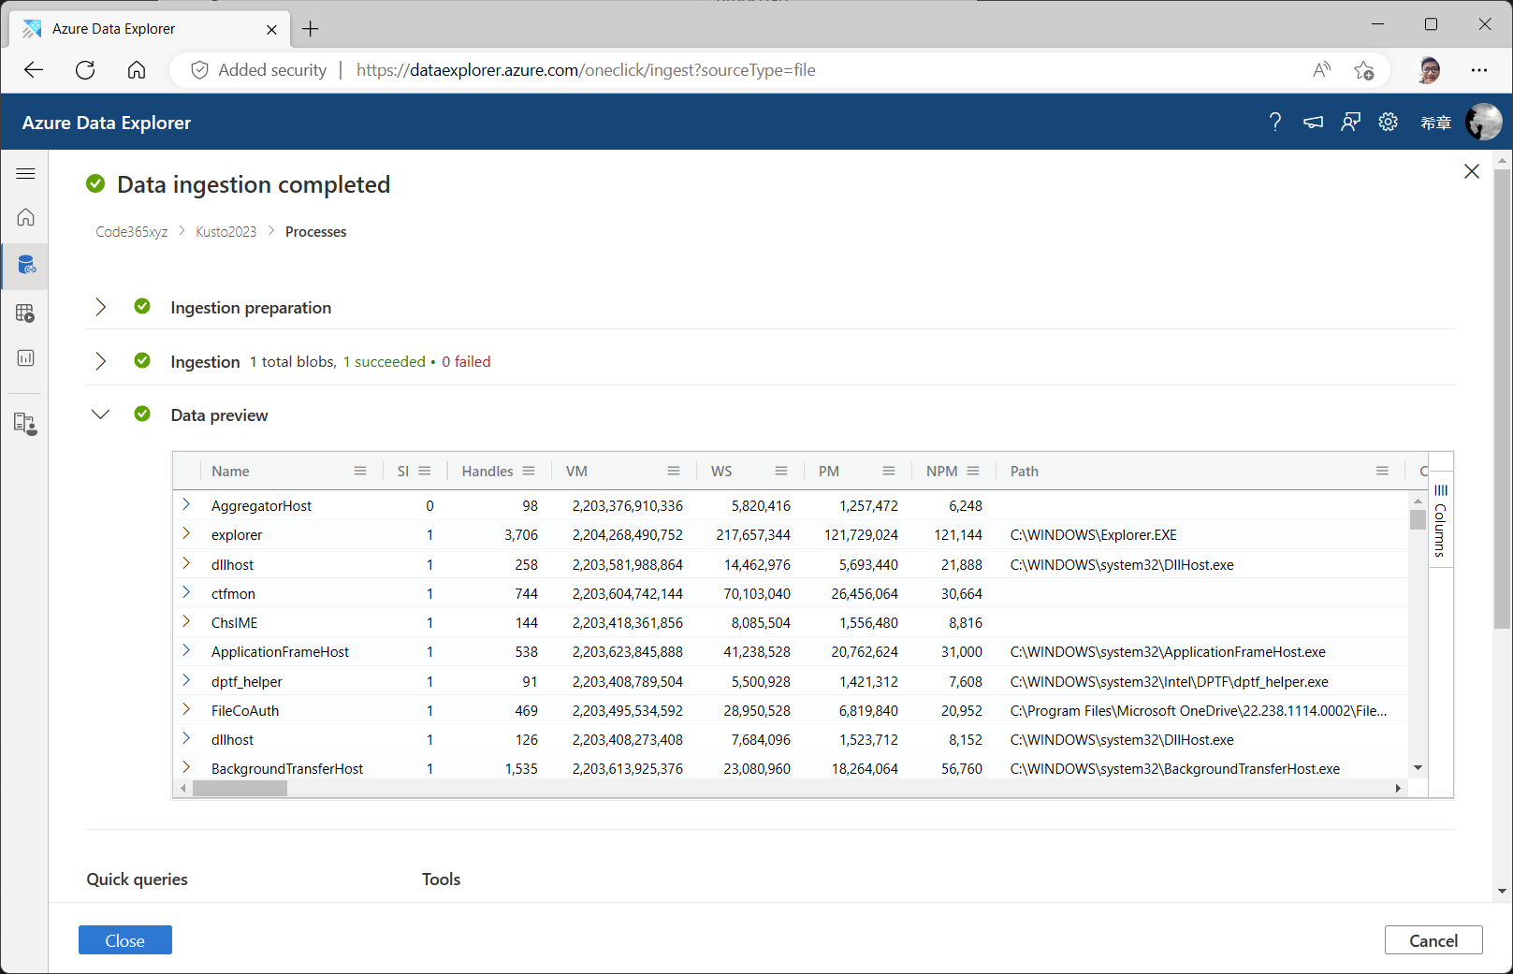Click the Path column header
The height and width of the screenshot is (974, 1513).
[1025, 472]
